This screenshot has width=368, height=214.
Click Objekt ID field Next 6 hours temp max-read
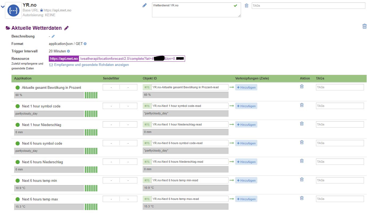[x=190, y=199]
